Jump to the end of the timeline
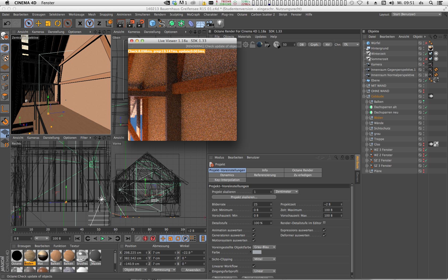The height and width of the screenshot is (280, 448). tap(128, 238)
